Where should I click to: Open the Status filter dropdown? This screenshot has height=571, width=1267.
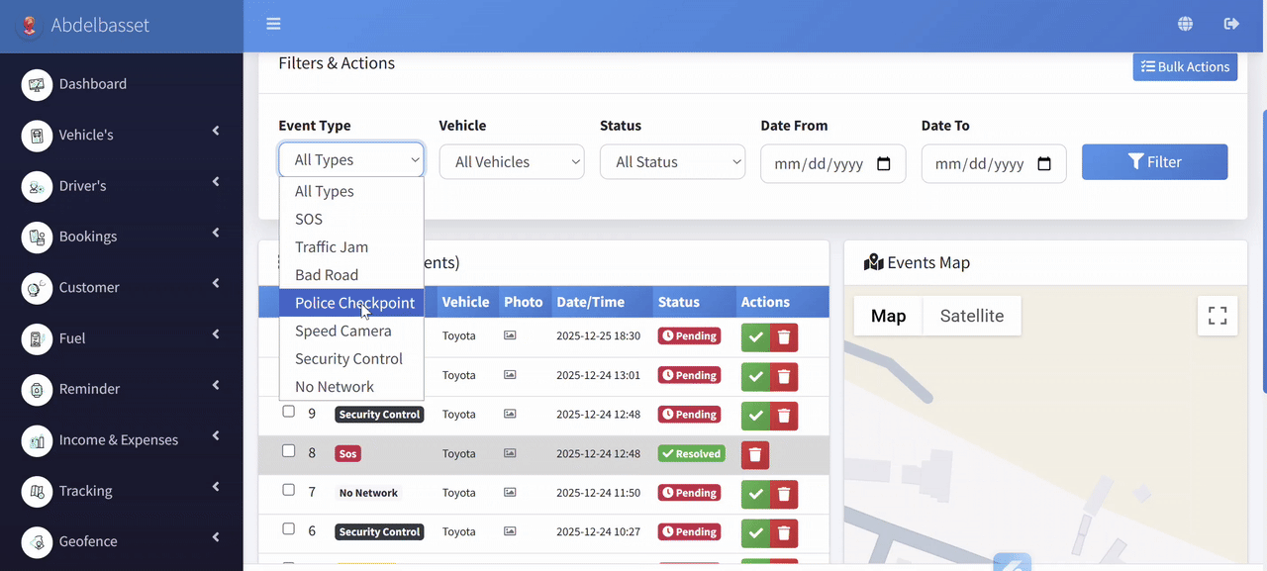point(672,162)
